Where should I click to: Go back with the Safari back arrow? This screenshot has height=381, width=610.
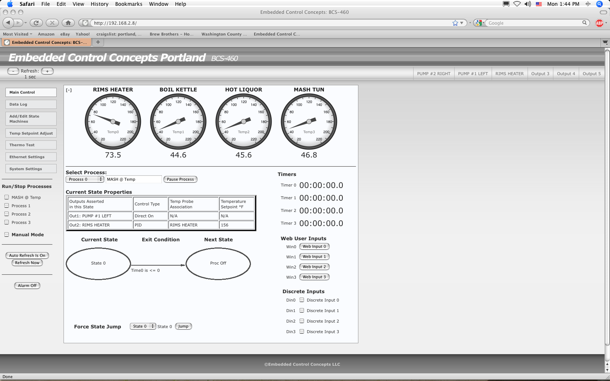[8, 23]
